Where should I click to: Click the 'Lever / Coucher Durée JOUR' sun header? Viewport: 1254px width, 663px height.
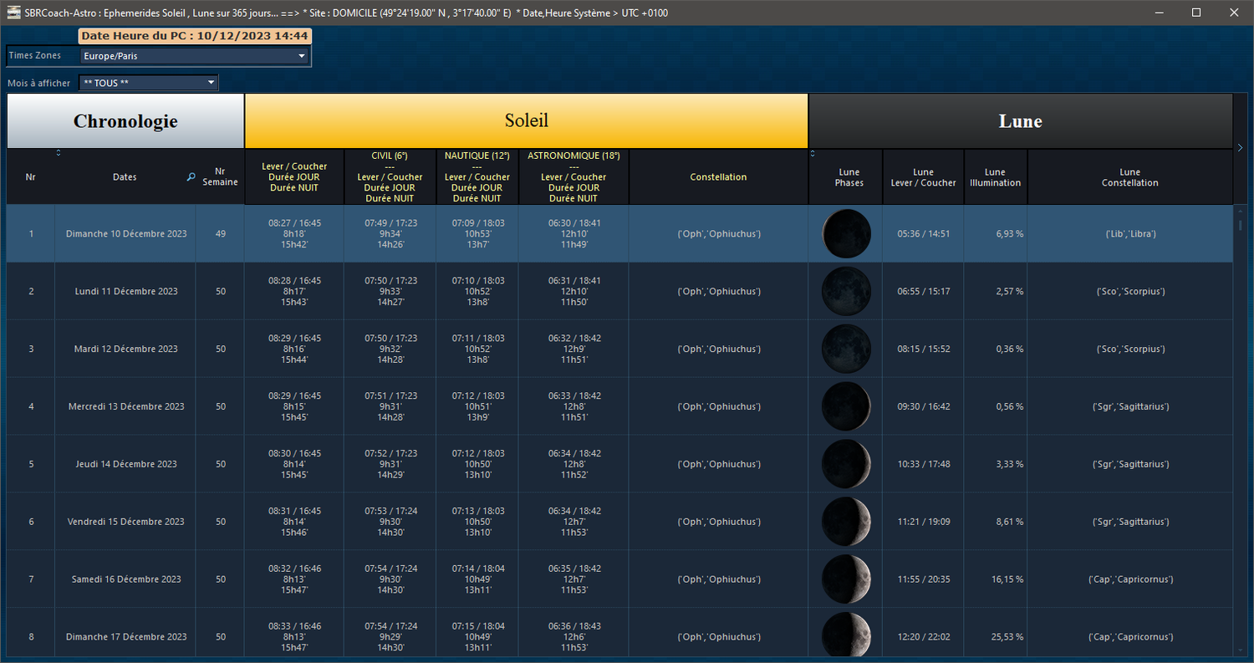(294, 177)
